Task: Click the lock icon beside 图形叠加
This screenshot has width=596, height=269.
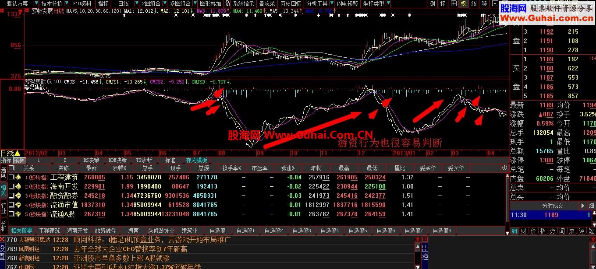Action: (x=227, y=3)
